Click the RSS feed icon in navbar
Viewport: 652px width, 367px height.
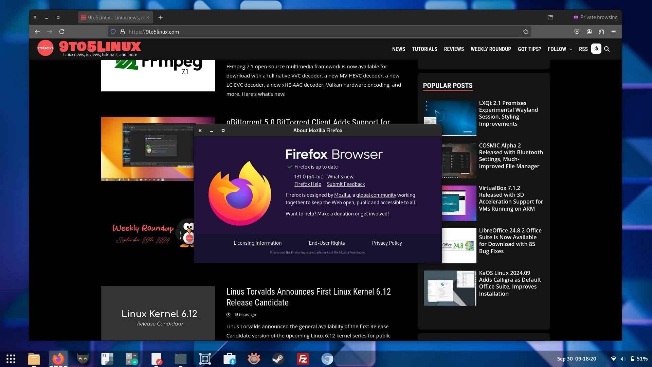pyautogui.click(x=583, y=49)
